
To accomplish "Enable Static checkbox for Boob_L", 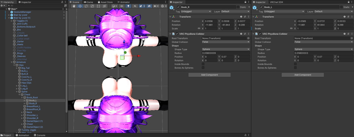I will 341,7.
